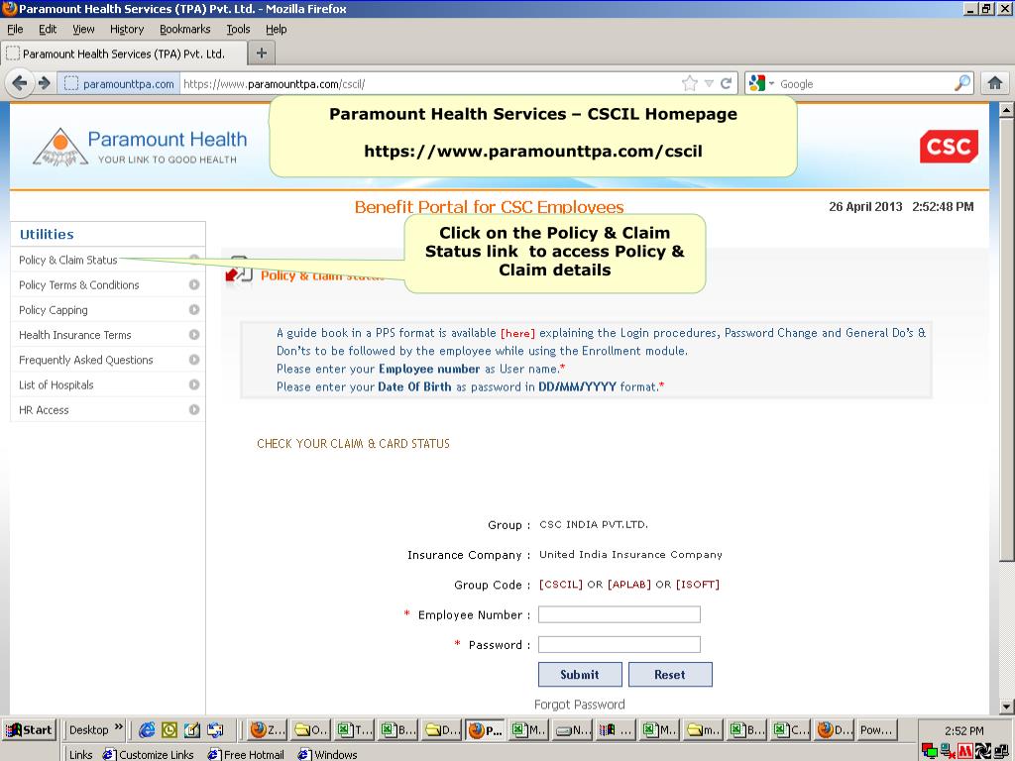Go back with the browser back arrow
The image size is (1015, 761).
(x=20, y=83)
